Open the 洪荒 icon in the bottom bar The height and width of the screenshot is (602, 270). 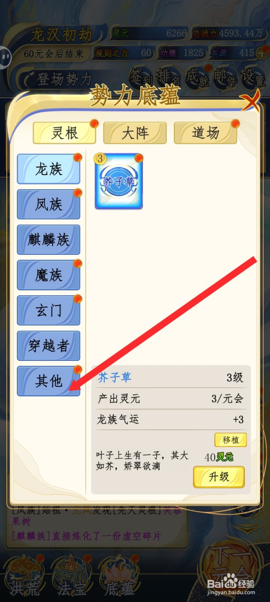[25, 577]
